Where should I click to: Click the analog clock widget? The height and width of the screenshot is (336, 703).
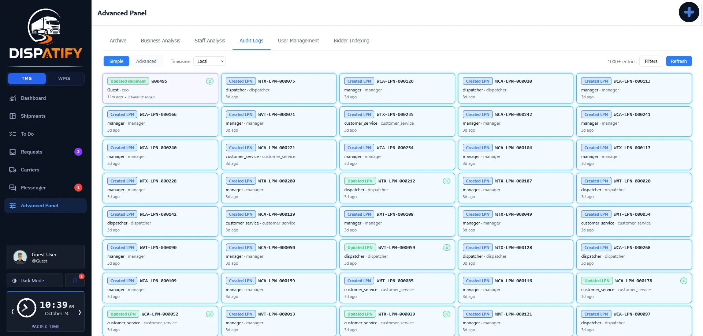point(27,308)
